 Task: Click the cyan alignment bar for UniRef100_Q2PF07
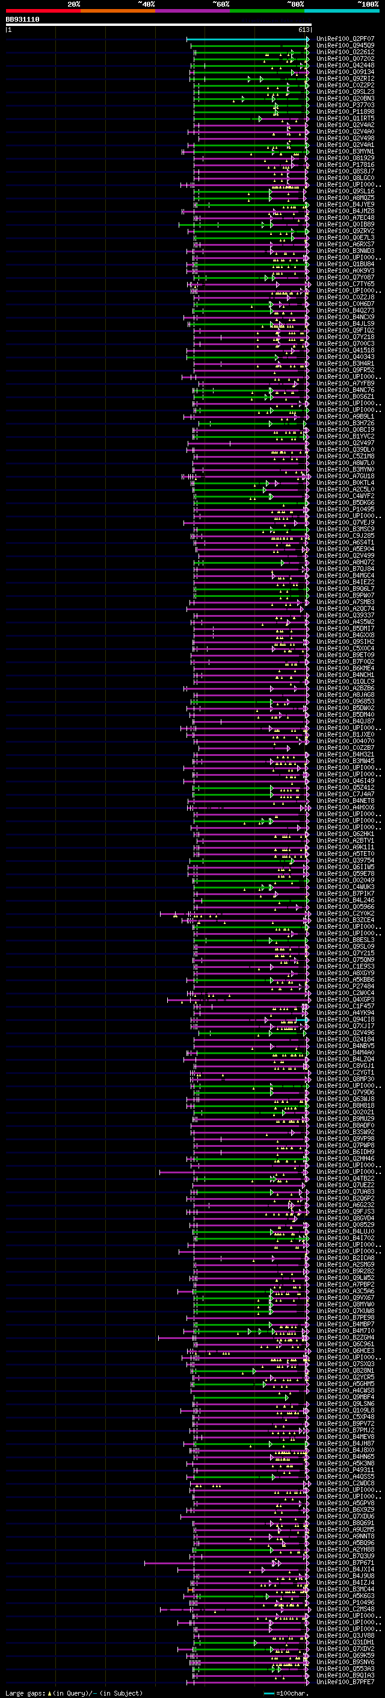point(247,39)
